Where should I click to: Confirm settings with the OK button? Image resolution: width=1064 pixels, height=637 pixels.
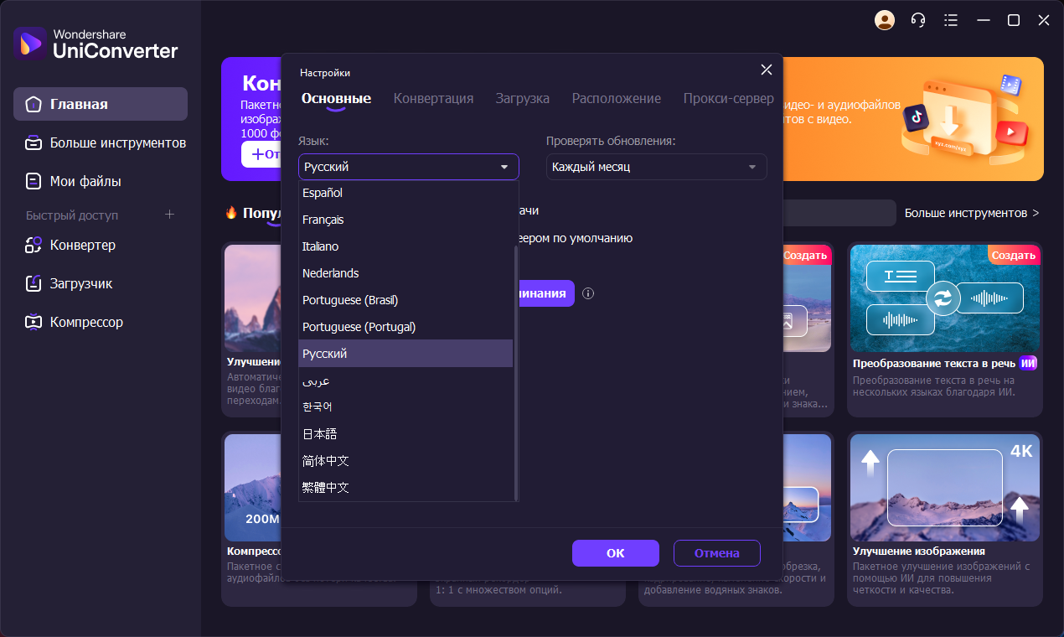tap(615, 553)
